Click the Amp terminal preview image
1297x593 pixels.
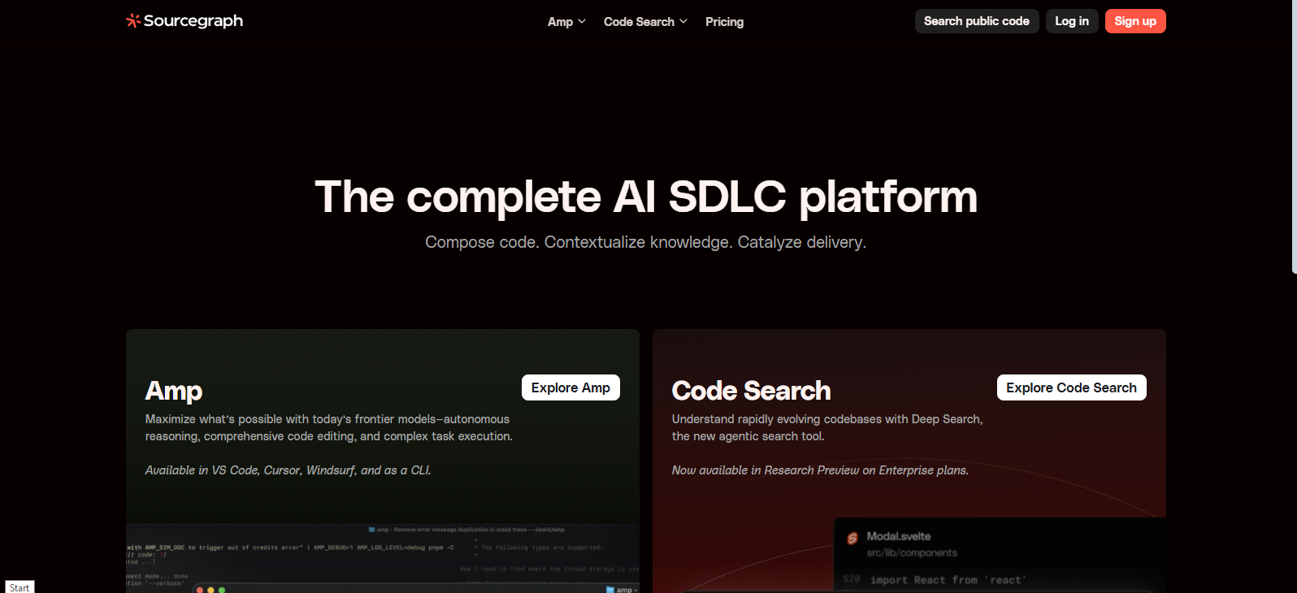coord(383,558)
